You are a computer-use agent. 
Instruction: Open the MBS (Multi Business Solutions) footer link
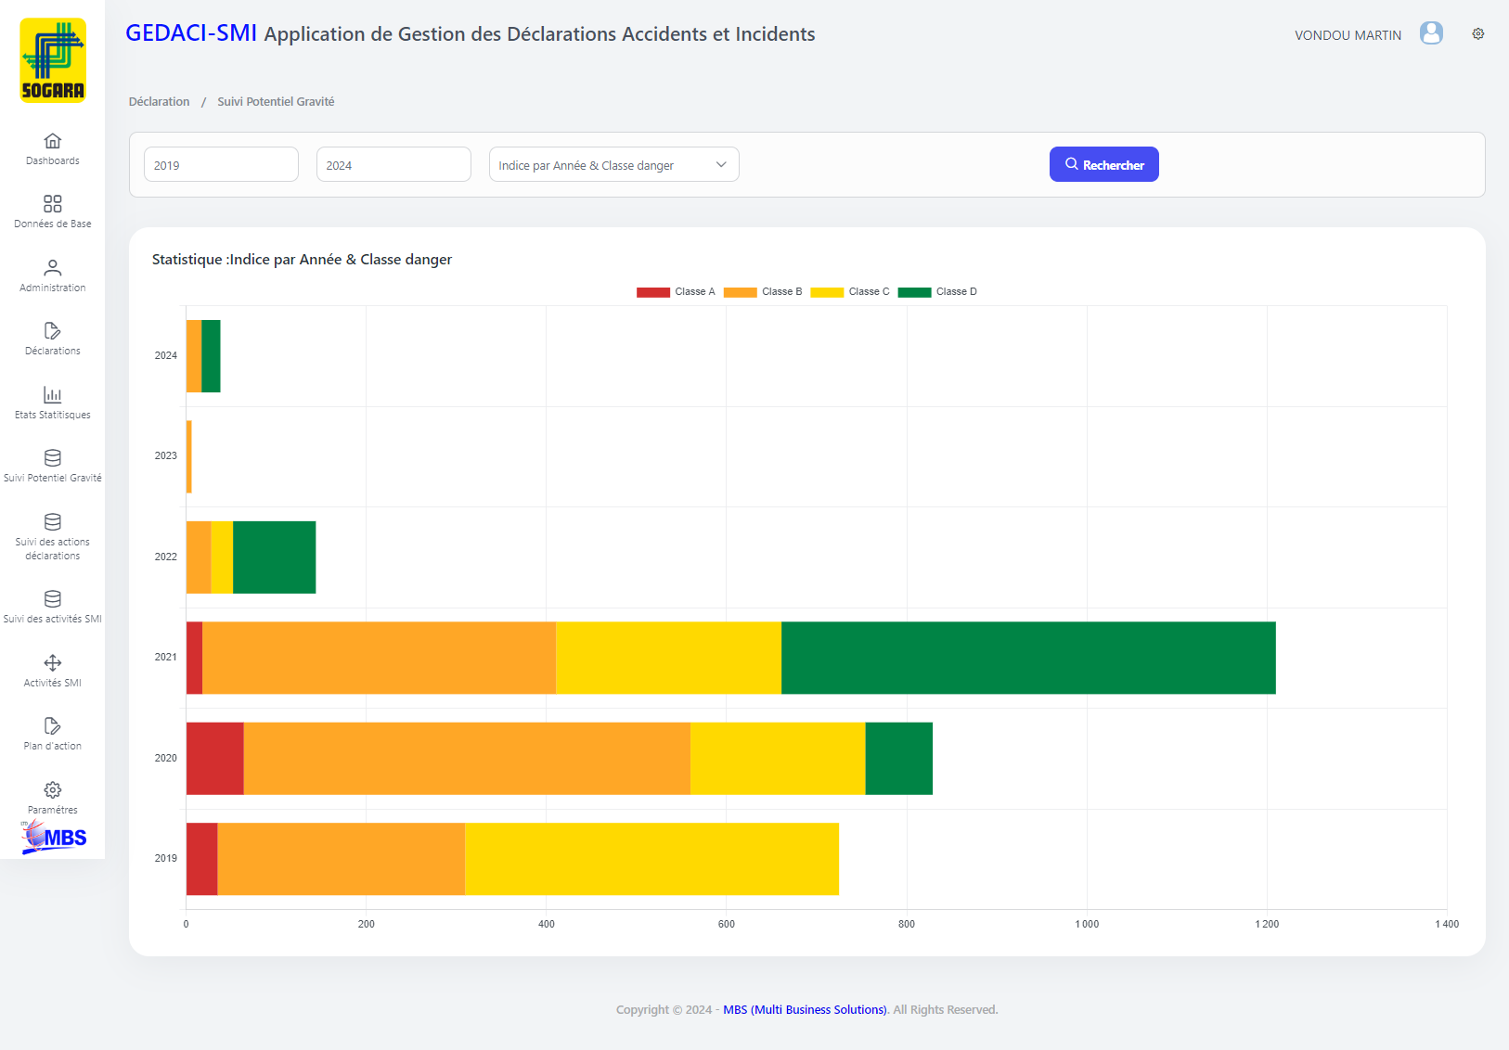click(805, 1009)
